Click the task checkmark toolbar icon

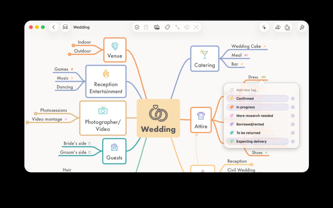pos(137,27)
